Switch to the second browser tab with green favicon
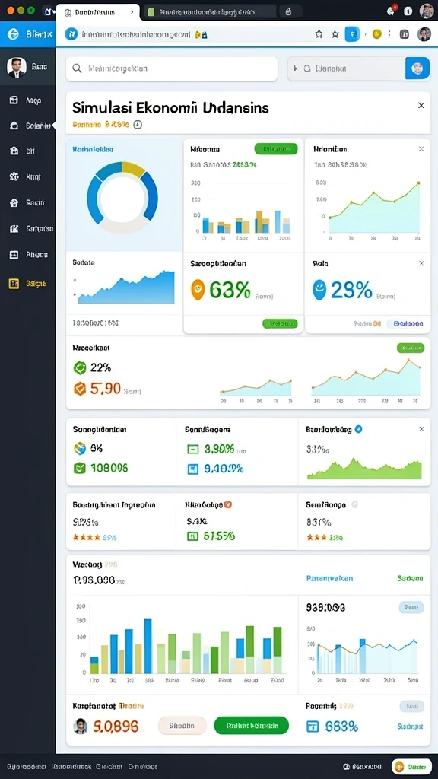The width and height of the screenshot is (438, 779). [x=208, y=12]
